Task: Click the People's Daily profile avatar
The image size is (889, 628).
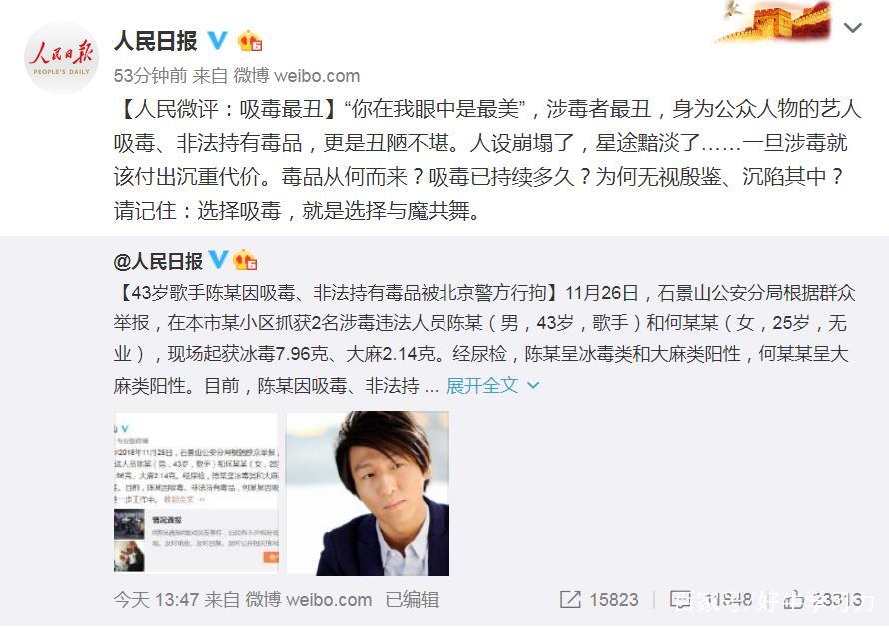Action: point(61,57)
